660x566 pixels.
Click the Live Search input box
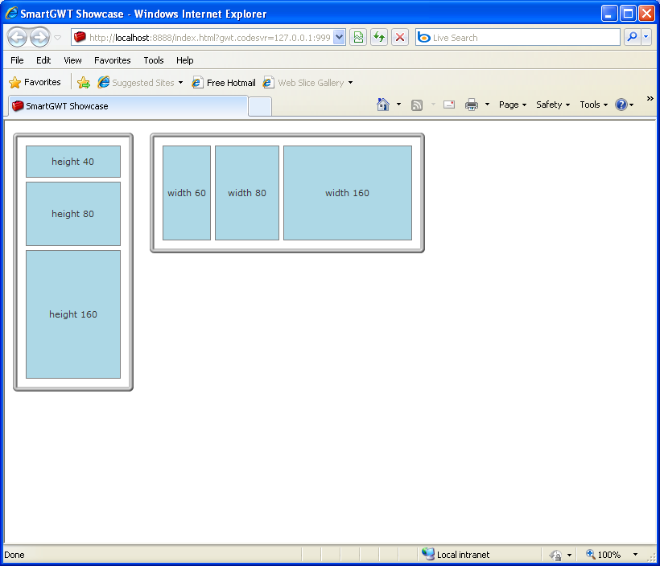(518, 38)
